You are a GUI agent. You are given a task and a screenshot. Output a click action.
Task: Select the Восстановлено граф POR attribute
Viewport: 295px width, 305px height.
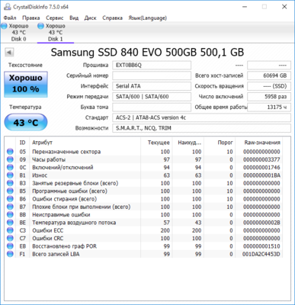[64, 246]
